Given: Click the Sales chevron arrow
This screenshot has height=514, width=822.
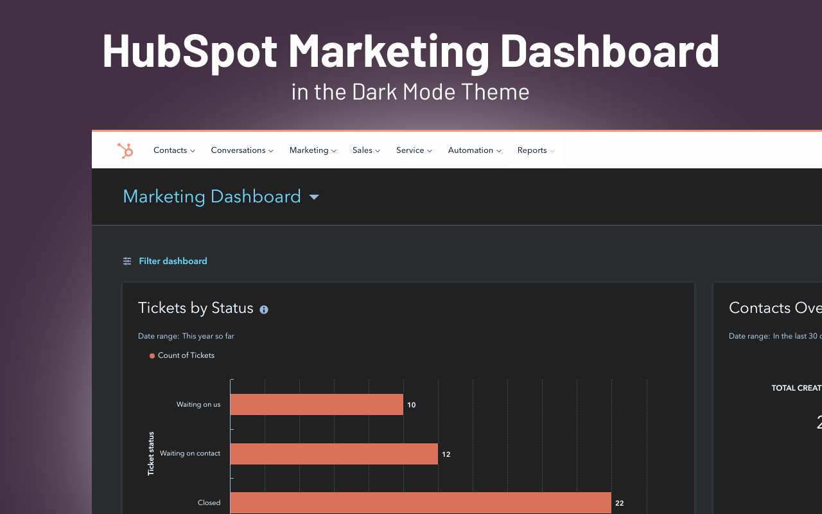Looking at the screenshot, I should point(378,151).
